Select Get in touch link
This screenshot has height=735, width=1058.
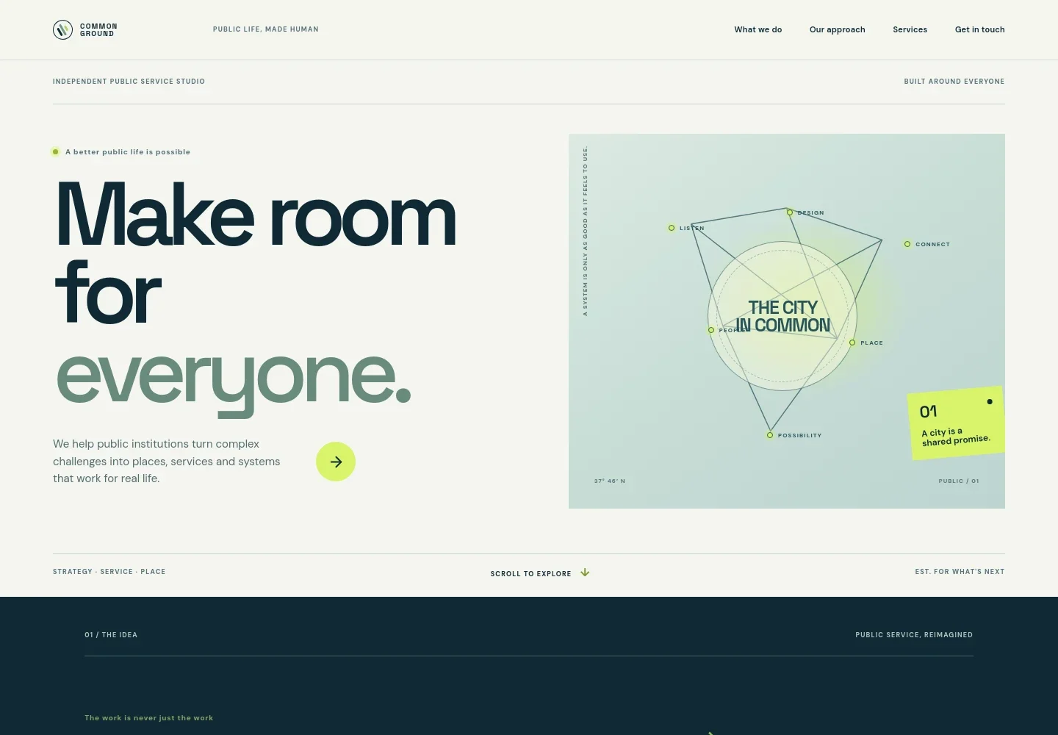click(x=979, y=29)
